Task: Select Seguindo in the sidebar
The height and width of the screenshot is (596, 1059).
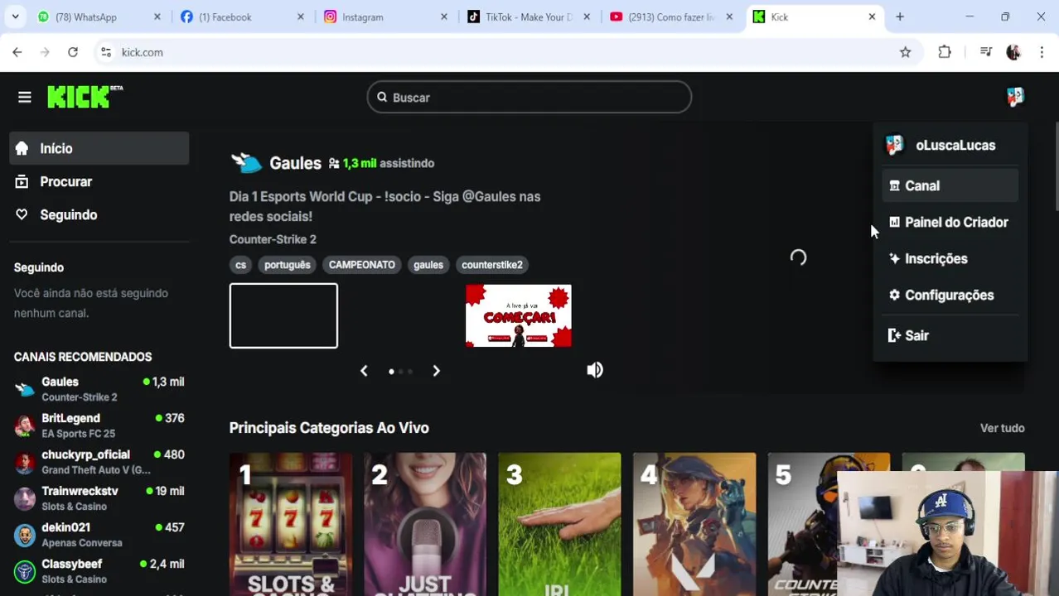Action: (x=99, y=215)
